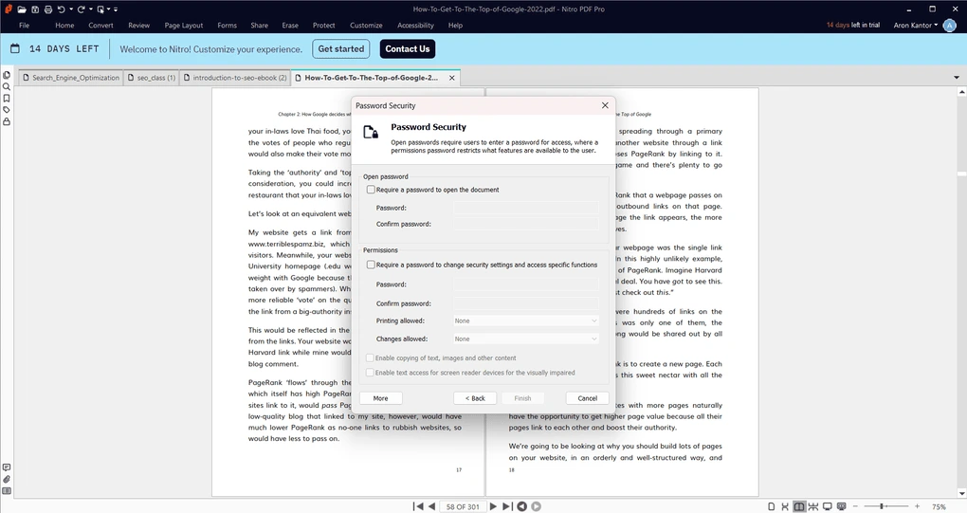This screenshot has width=967, height=513.
Task: Toggle 'Enable text access for screen reader devices'
Action: point(370,373)
